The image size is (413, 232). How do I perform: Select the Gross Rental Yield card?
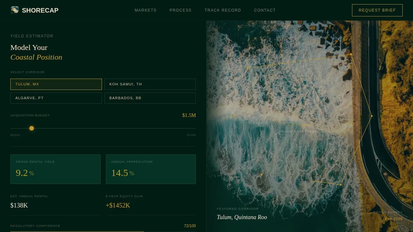[x=55, y=169]
